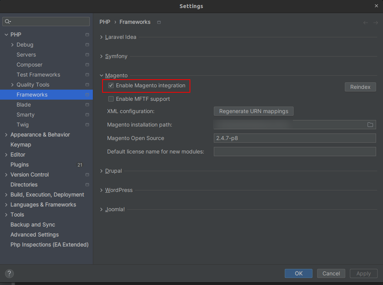This screenshot has height=285, width=383.
Task: Click Regenerate URN mappings button
Action: coord(254,111)
